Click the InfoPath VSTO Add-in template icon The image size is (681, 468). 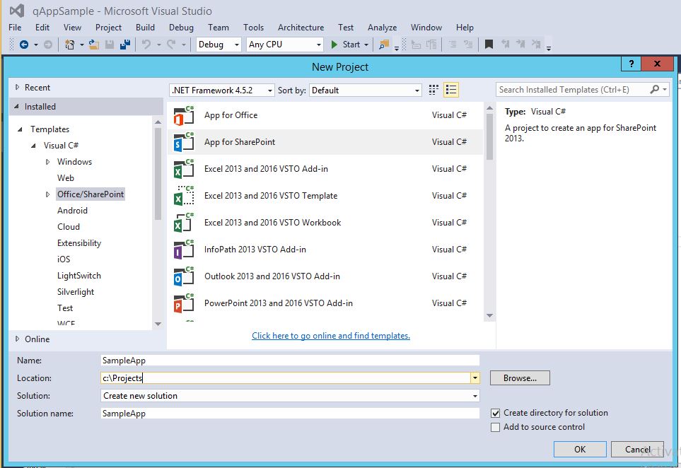184,250
